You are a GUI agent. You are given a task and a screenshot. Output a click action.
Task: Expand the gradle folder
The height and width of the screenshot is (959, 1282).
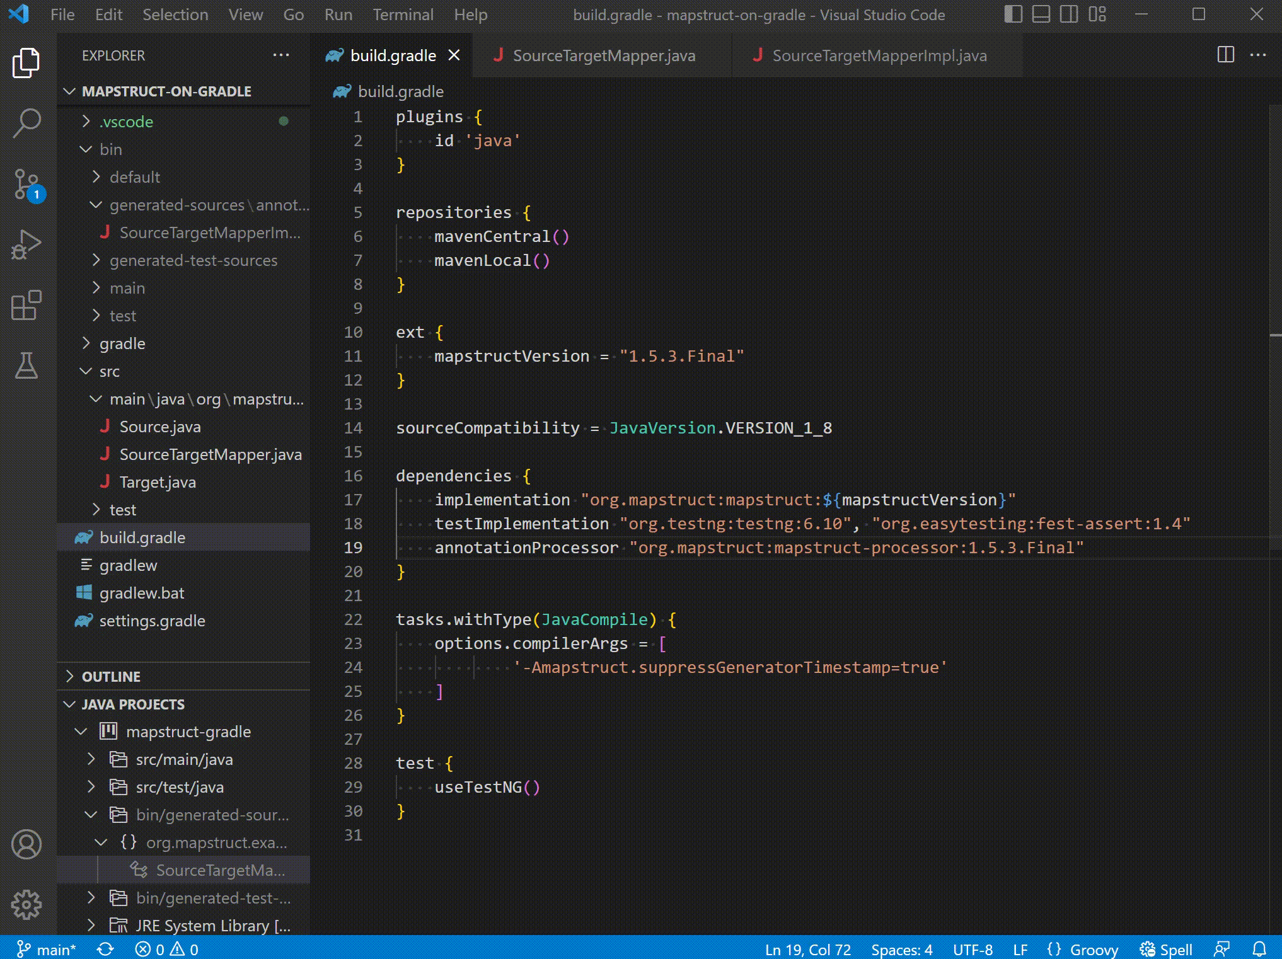pyautogui.click(x=122, y=343)
